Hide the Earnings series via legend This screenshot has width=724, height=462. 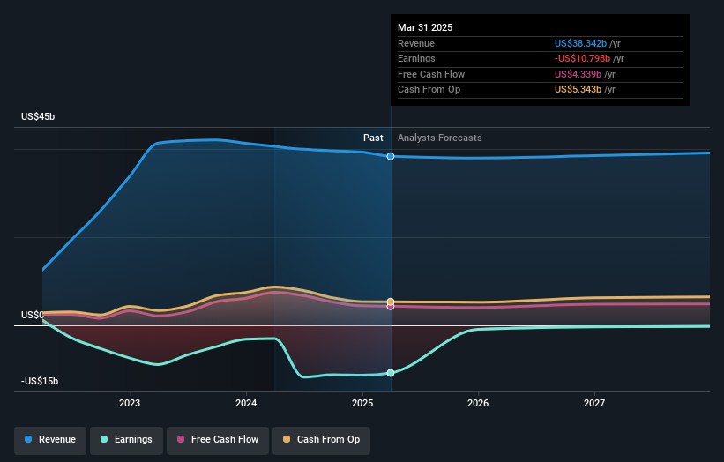click(x=126, y=439)
